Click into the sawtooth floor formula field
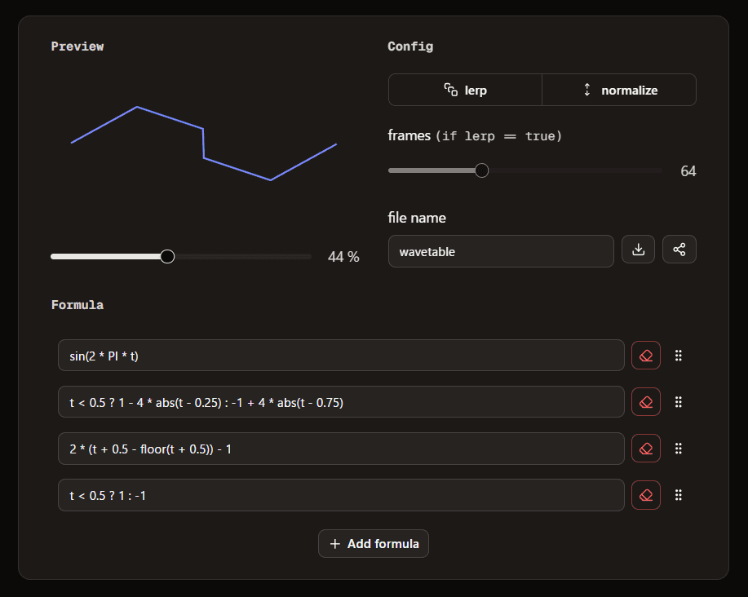This screenshot has width=748, height=597. click(341, 449)
